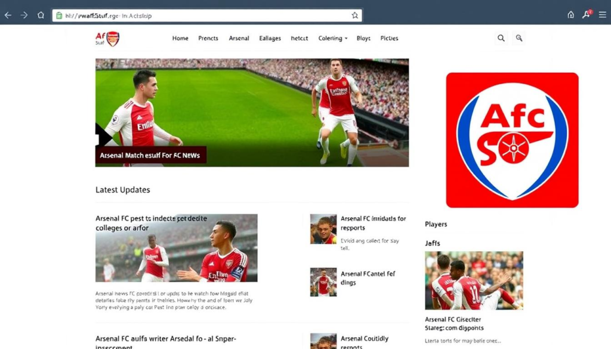Image resolution: width=611 pixels, height=349 pixels.
Task: Click the second smaller search icon
Action: click(519, 38)
